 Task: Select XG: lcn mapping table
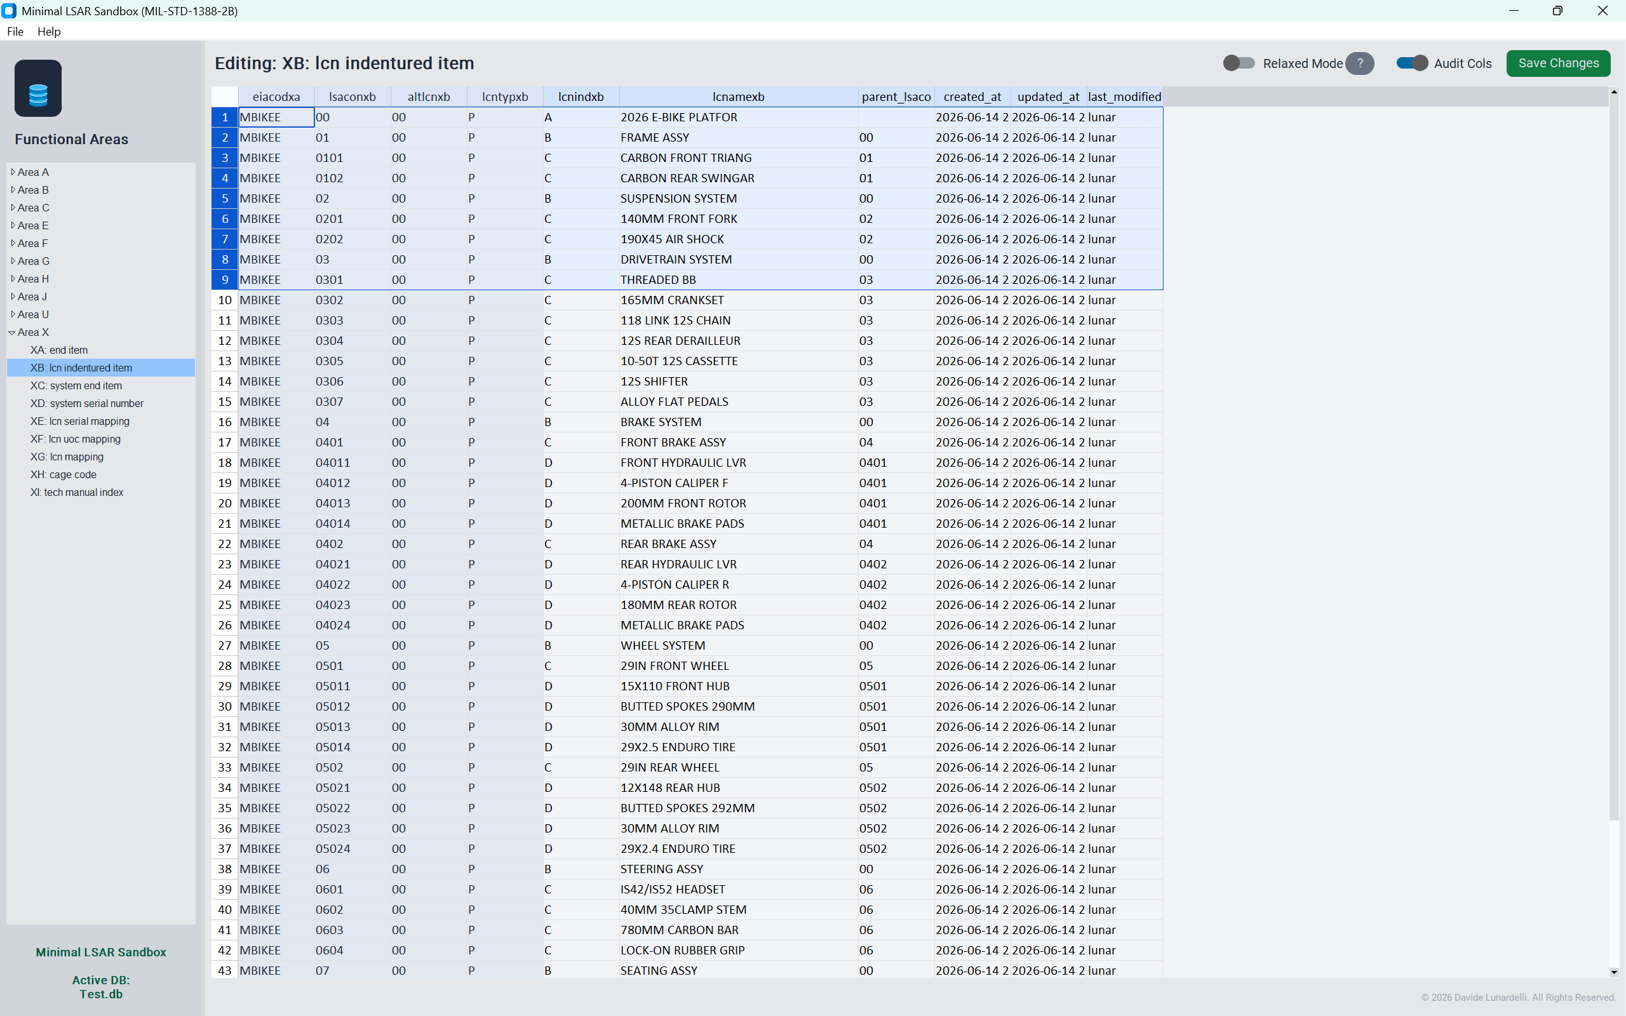coord(67,457)
